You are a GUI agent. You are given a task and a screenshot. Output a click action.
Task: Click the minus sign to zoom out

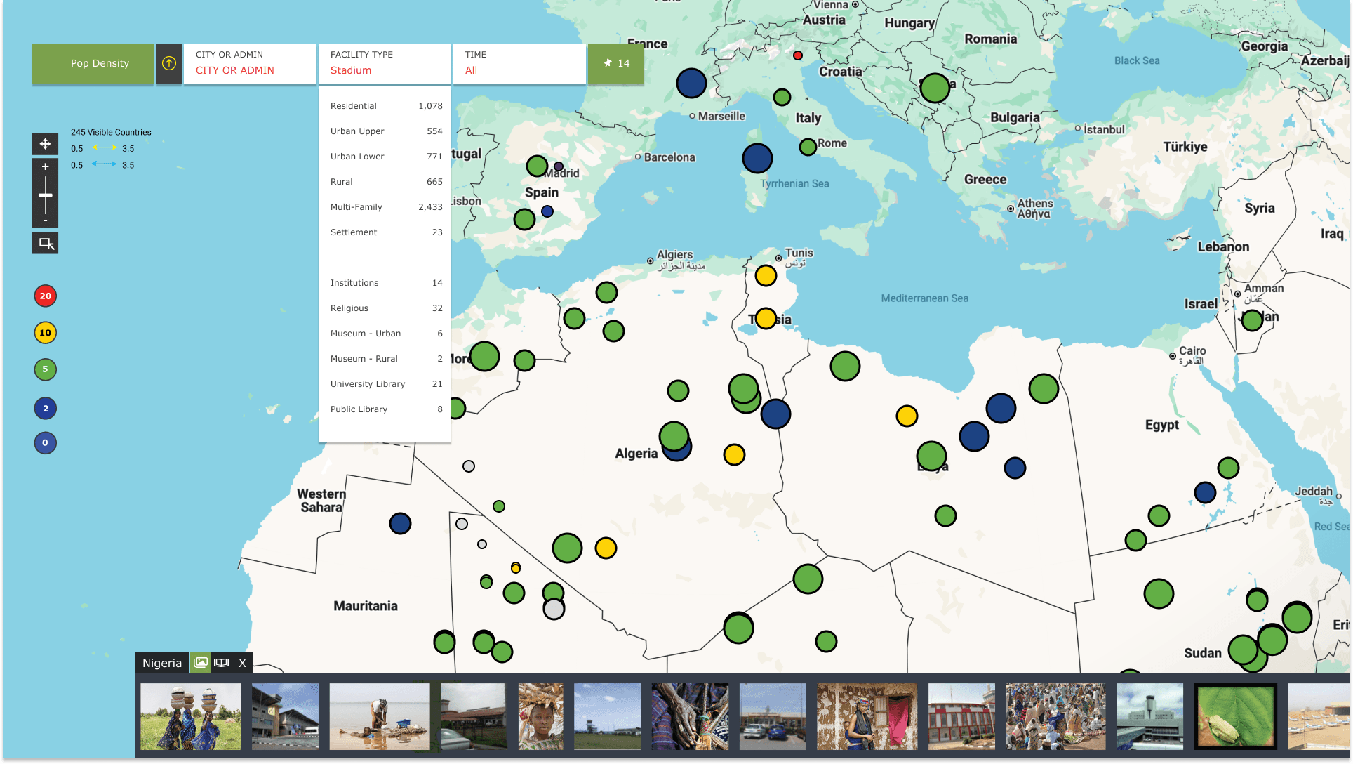[x=45, y=221]
